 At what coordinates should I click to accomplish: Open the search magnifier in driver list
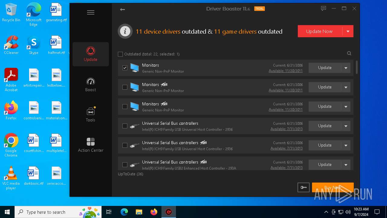349,53
